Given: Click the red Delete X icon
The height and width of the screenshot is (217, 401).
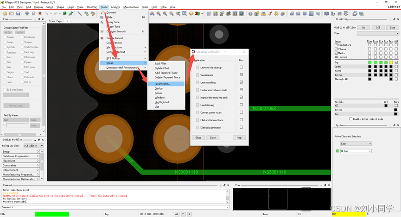Looking at the screenshot, I should coord(40,13).
